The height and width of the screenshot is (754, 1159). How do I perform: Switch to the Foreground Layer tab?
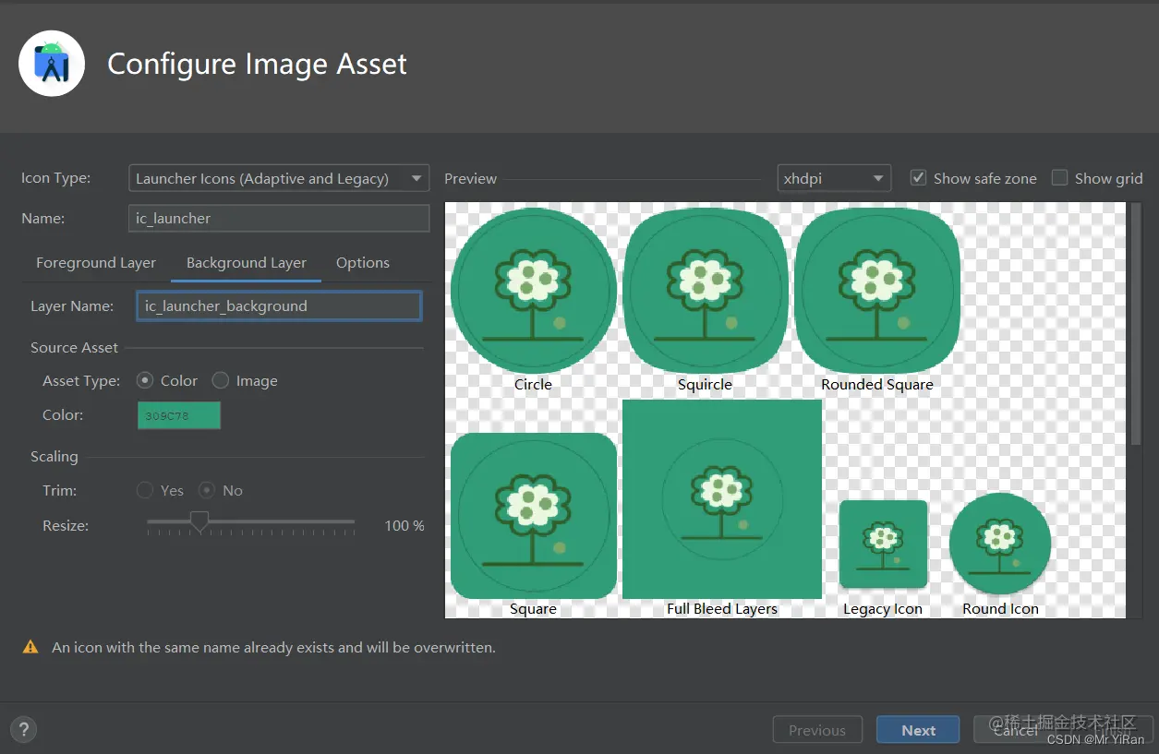click(x=96, y=263)
